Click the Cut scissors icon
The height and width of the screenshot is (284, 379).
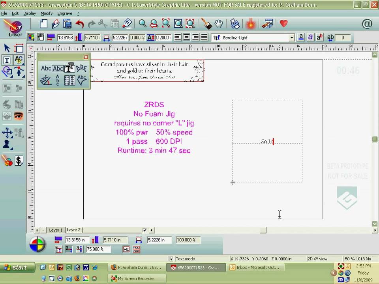tap(103, 24)
